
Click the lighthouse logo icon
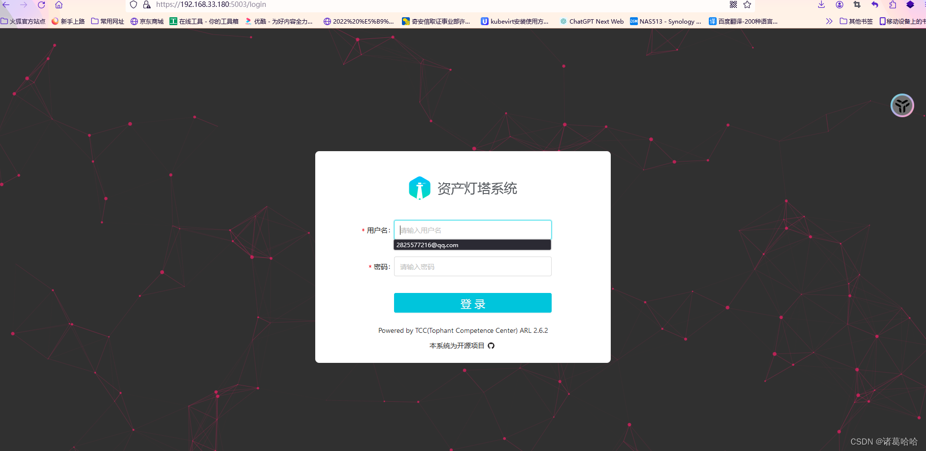coord(420,188)
